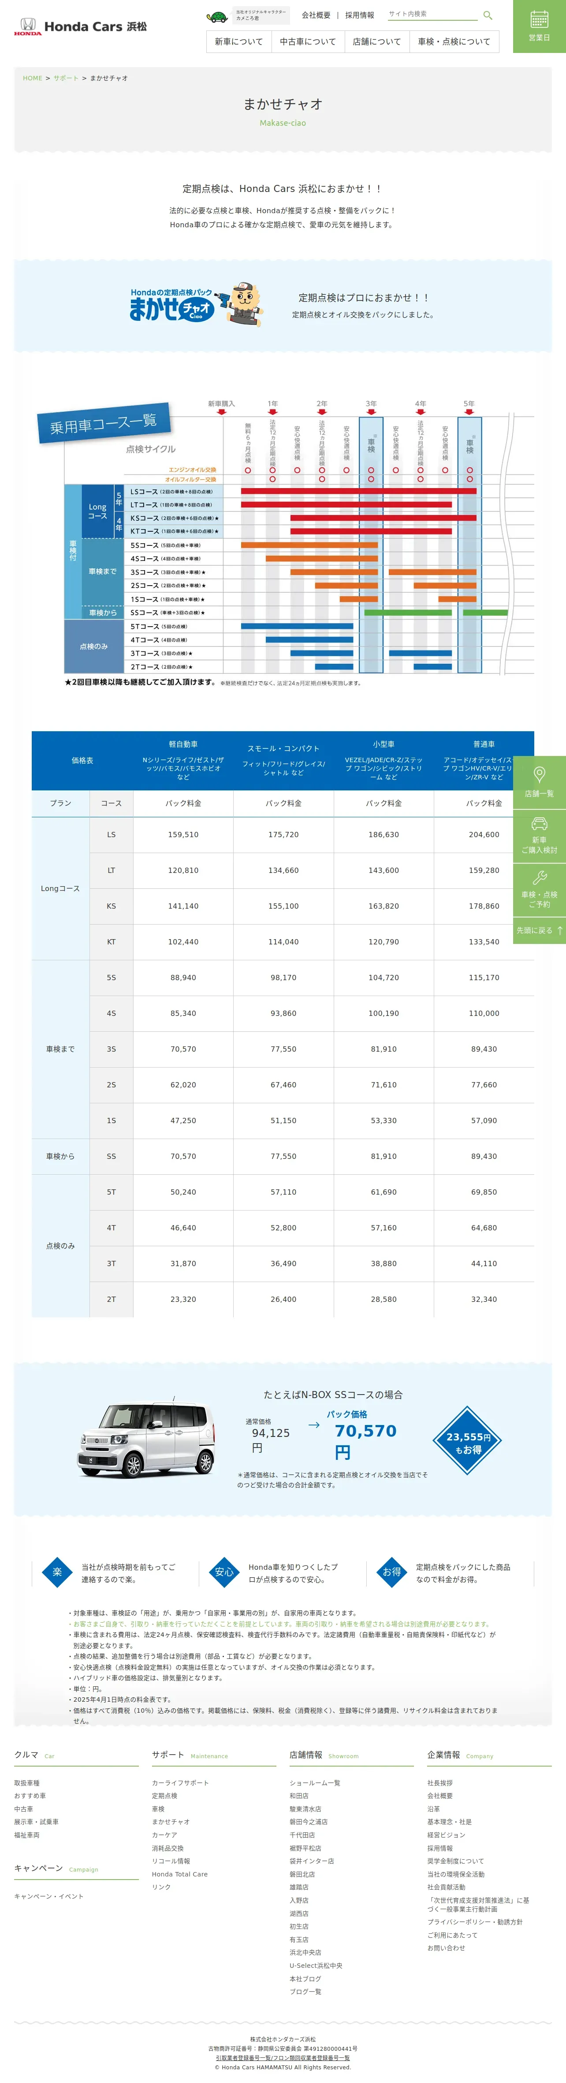Select 4T course price 64,680
The image size is (566, 2083).
coord(484,1227)
